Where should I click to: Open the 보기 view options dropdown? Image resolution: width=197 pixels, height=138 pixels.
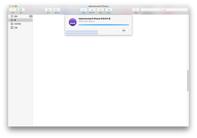[21, 10]
